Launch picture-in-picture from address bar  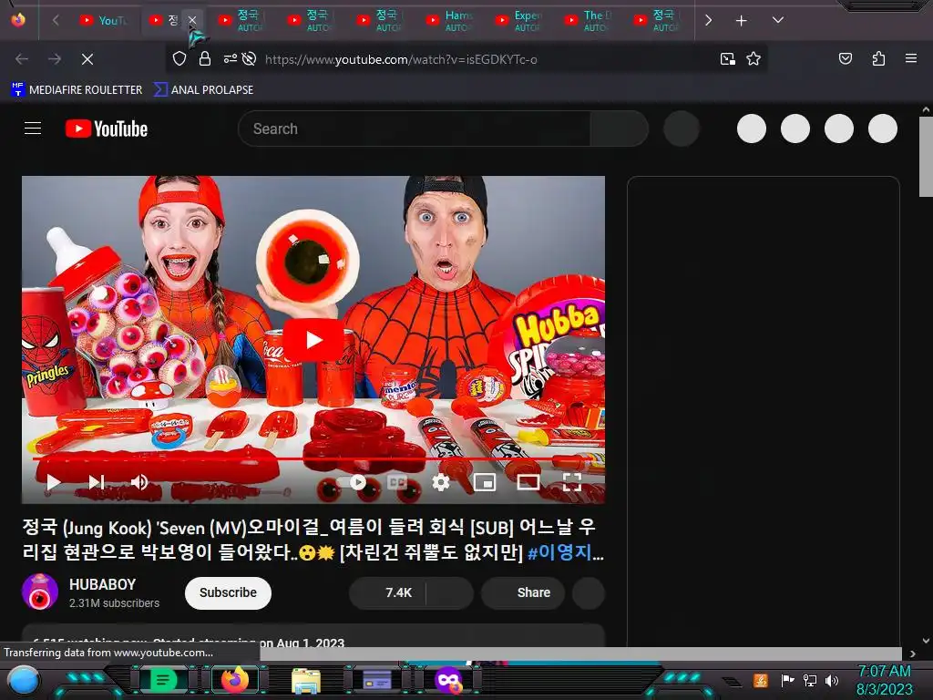coord(728,59)
